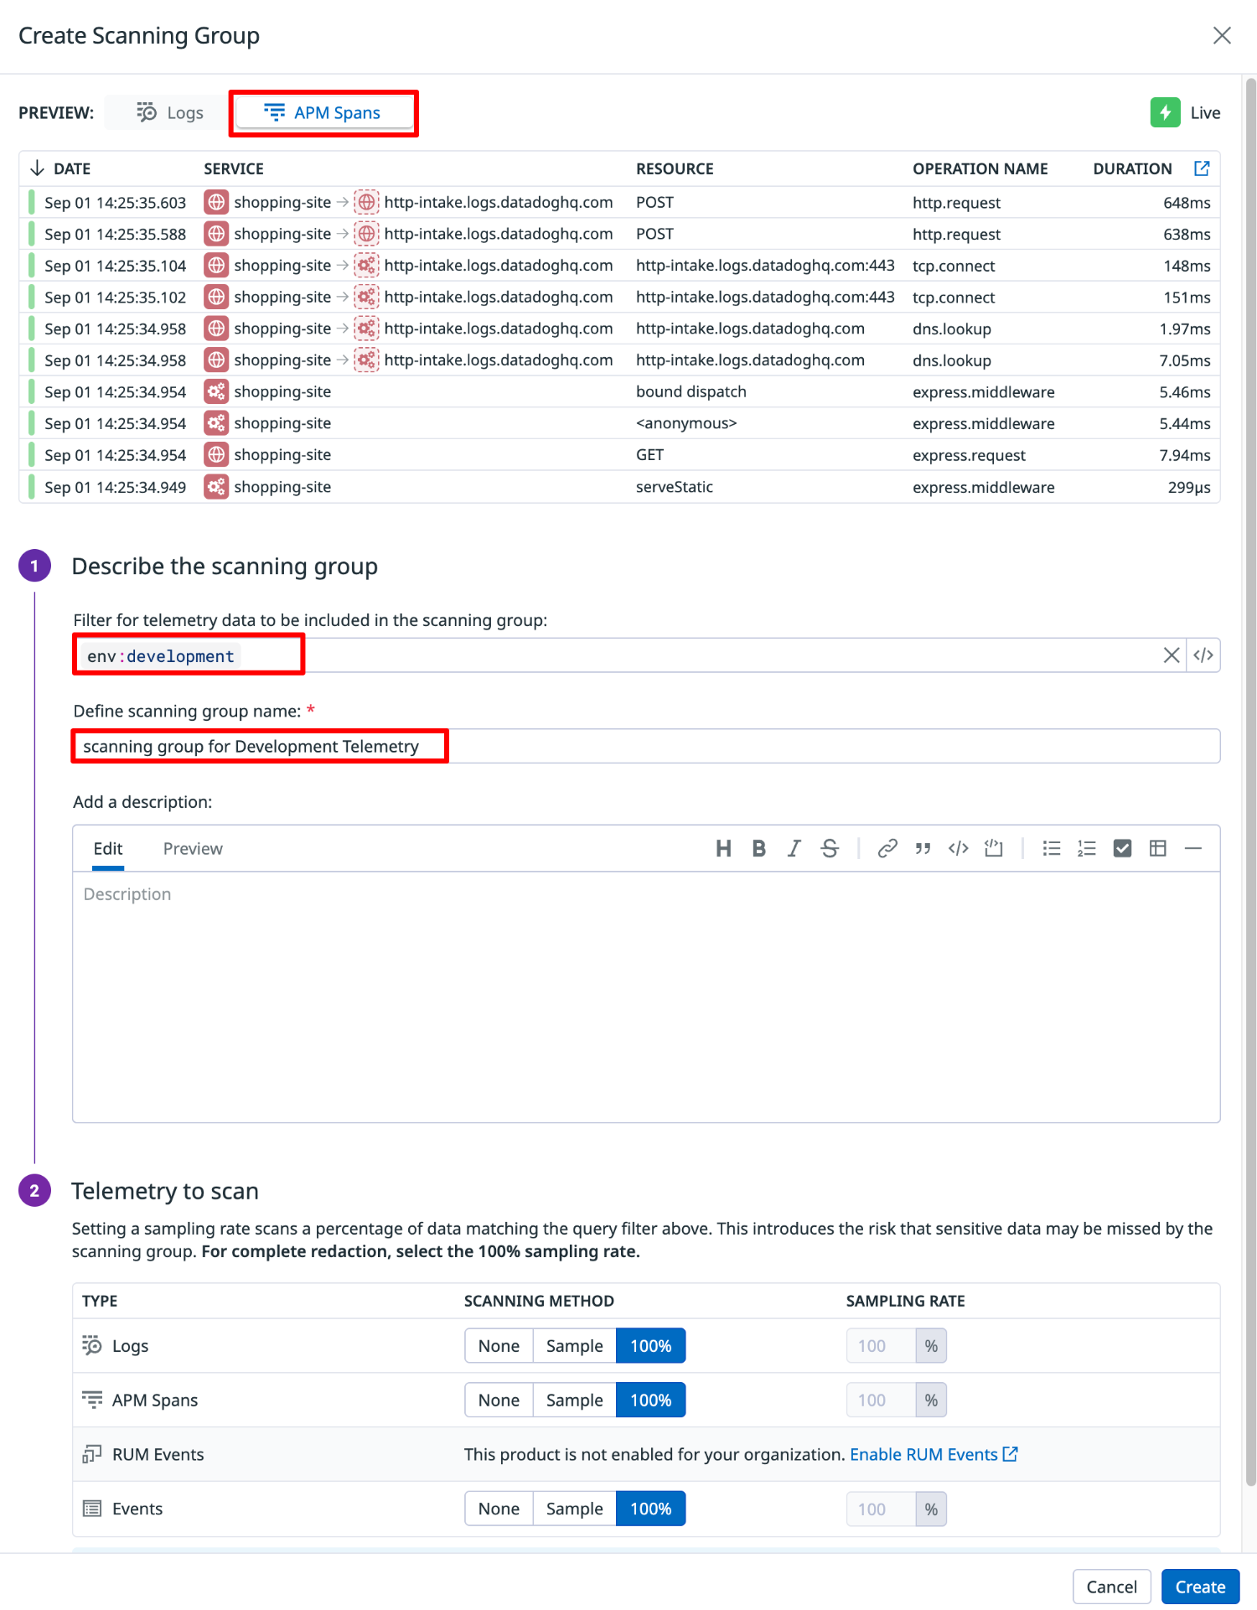This screenshot has height=1610, width=1257.
Task: Insert inline code icon in editor toolbar
Action: (959, 848)
